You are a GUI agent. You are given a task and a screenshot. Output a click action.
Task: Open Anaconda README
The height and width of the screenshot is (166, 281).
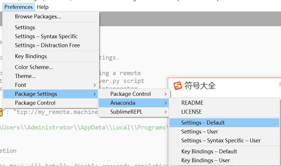[x=224, y=103]
